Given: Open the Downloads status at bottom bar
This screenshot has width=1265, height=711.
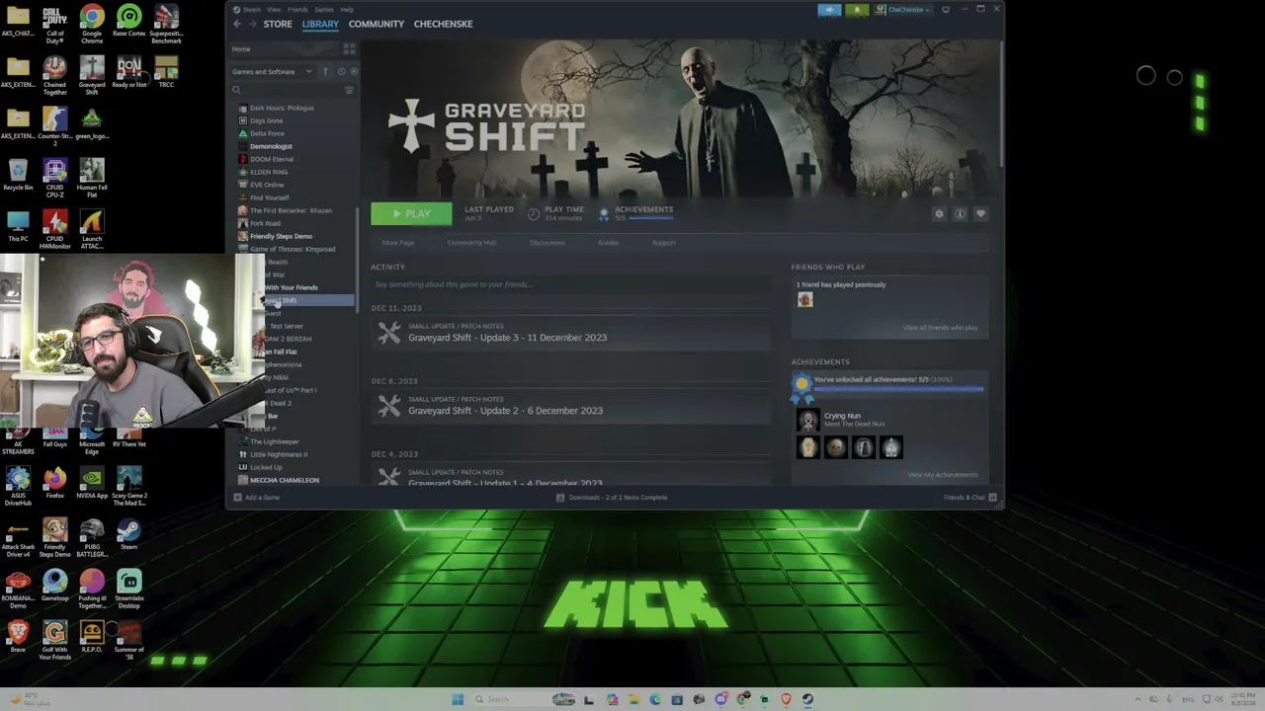Looking at the screenshot, I should [x=612, y=498].
